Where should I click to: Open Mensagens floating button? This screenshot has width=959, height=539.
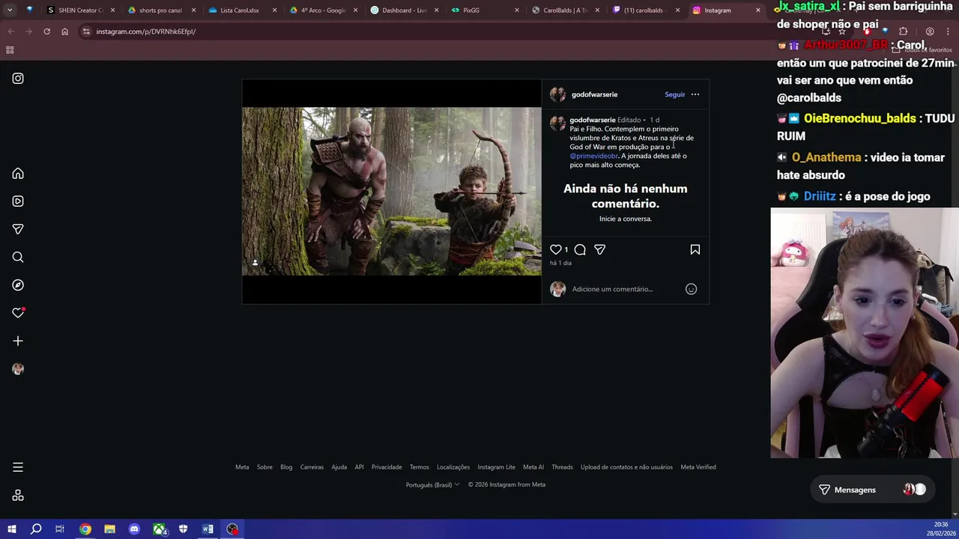click(871, 490)
